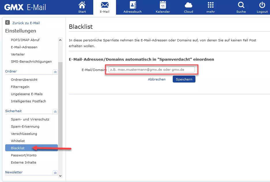Open Spam- und Virenschutz

coord(30,119)
